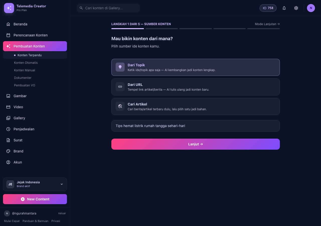Open settings gear icon in top bar
The height and width of the screenshot is (226, 321).
(296, 8)
